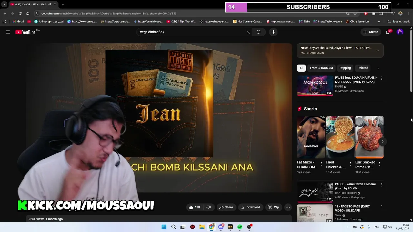Open the Zarni Chitan F Mnami thumbnail

click(315, 192)
